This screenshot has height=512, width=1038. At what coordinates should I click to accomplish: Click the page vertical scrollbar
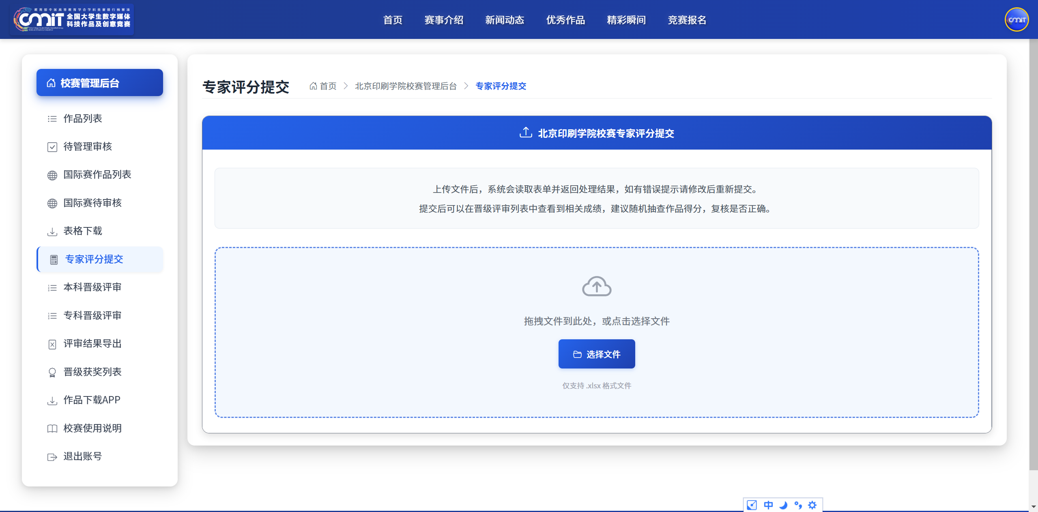pyautogui.click(x=1033, y=255)
